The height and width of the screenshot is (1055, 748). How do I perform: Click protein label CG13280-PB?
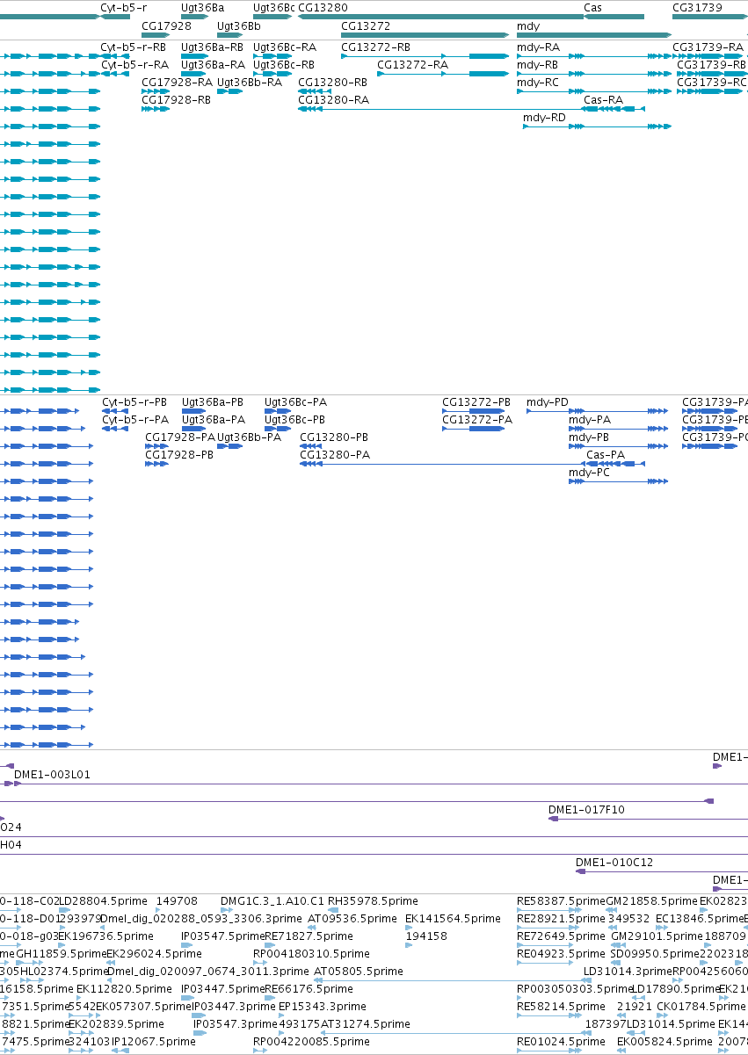334,437
